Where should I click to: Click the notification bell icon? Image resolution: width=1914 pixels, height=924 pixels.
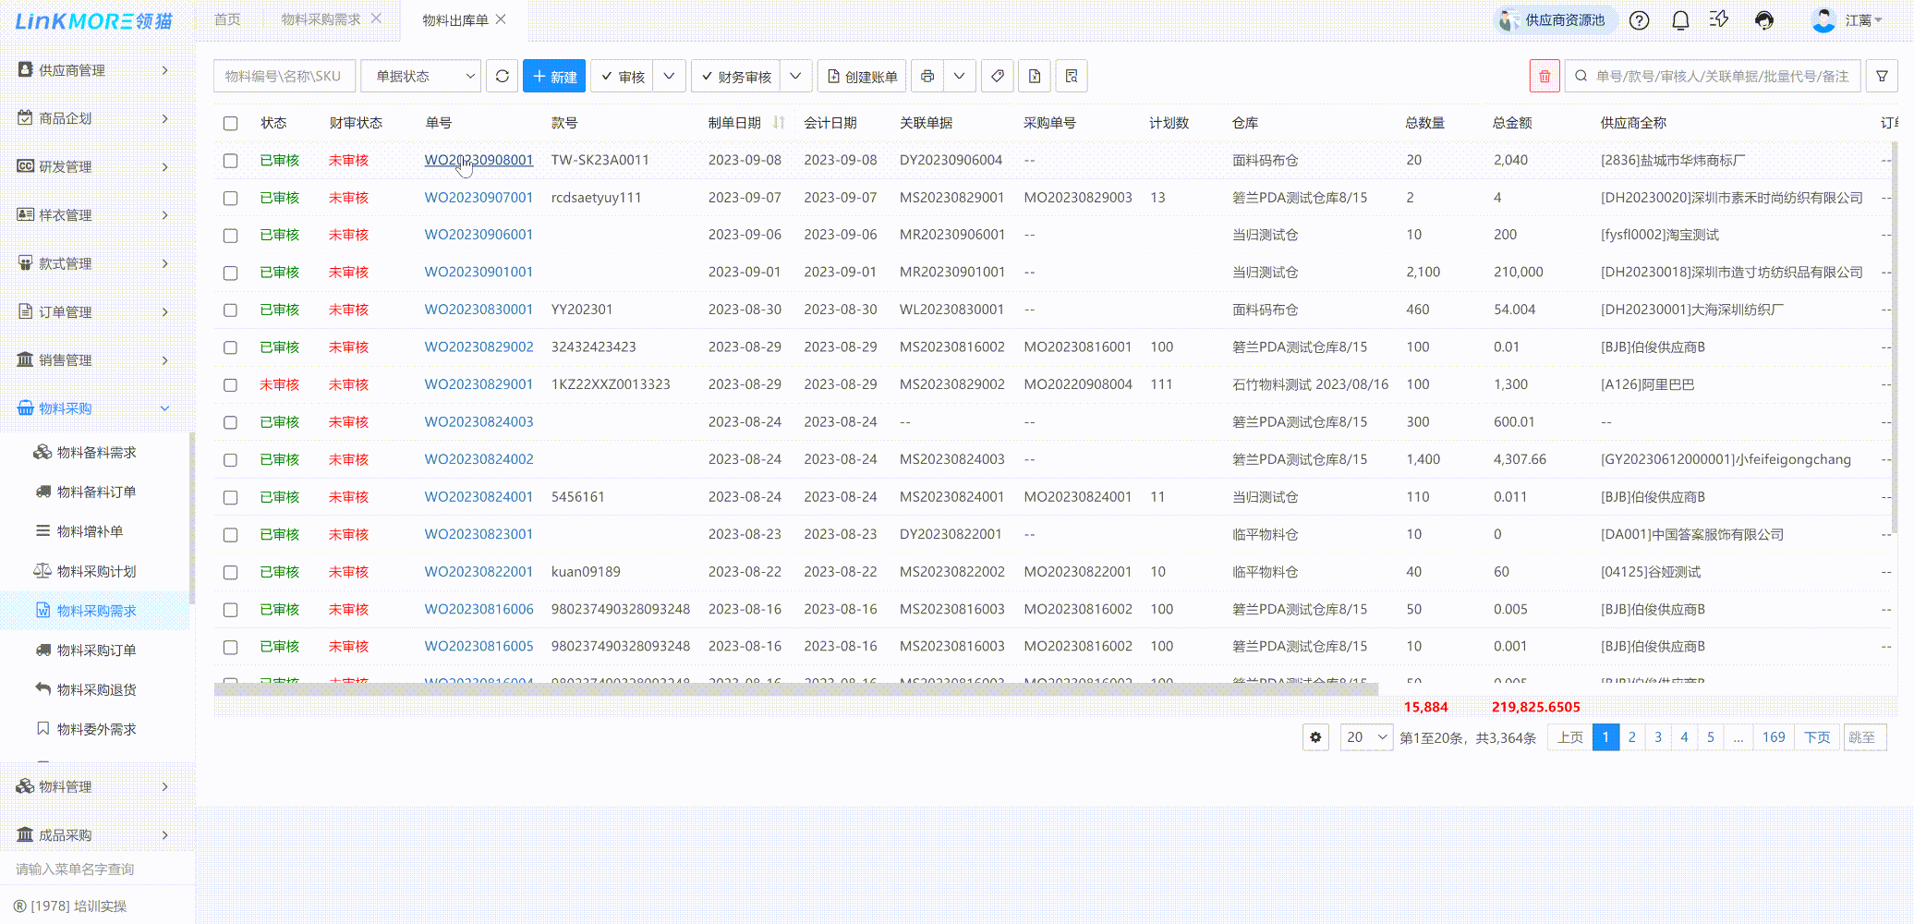pos(1680,20)
